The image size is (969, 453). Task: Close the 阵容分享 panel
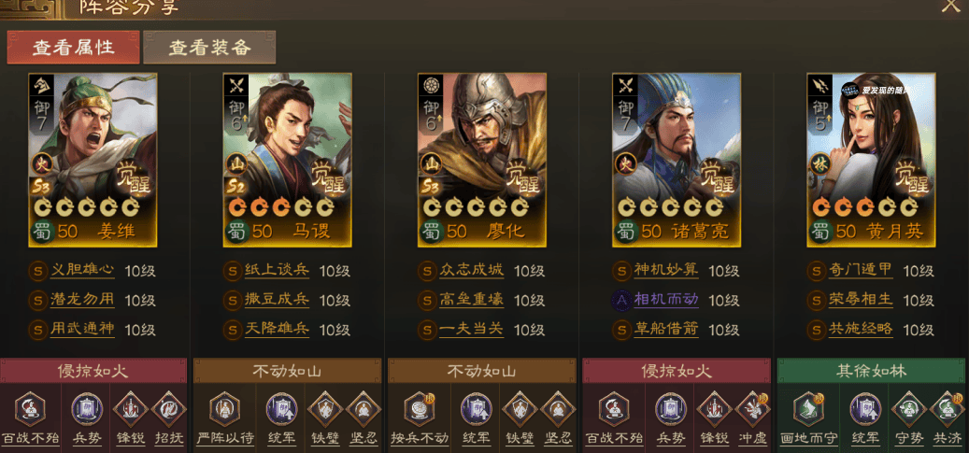pos(950,7)
